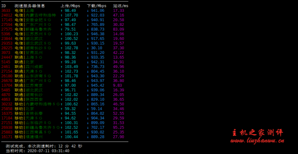Image resolution: width=298 pixels, height=154 pixels.
Task: Click download value 59.14
Action: 96,109
